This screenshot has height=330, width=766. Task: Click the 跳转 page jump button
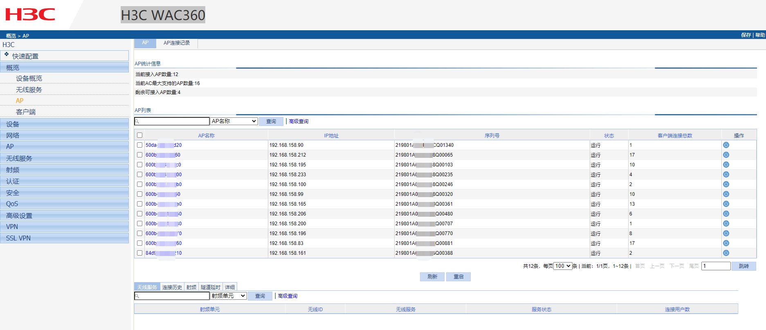pyautogui.click(x=744, y=266)
